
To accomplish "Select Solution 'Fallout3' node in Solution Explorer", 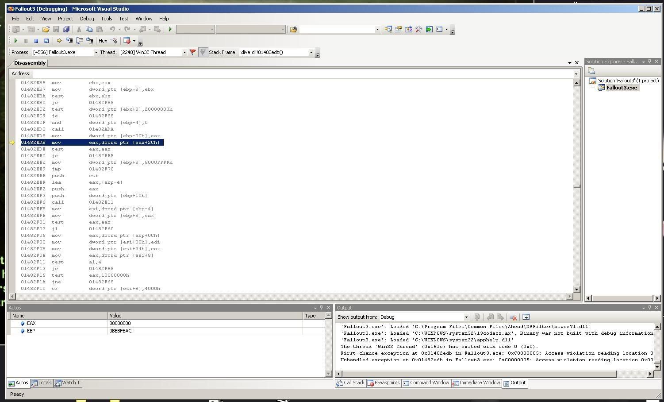I will (628, 81).
